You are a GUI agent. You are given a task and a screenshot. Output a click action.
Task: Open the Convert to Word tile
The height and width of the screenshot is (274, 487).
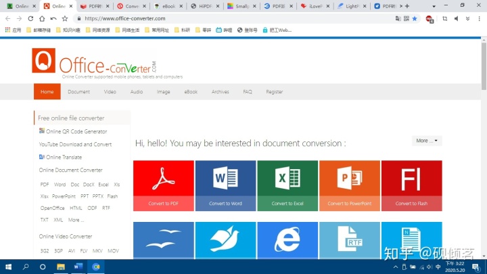(225, 185)
